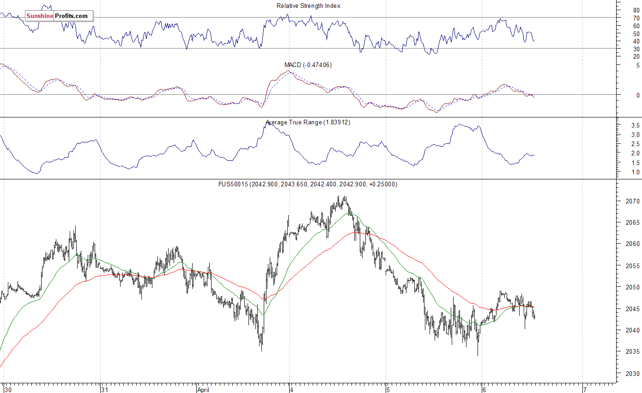The image size is (642, 393).
Task: Click the ATR 3.5 scale label
Action: click(636, 126)
